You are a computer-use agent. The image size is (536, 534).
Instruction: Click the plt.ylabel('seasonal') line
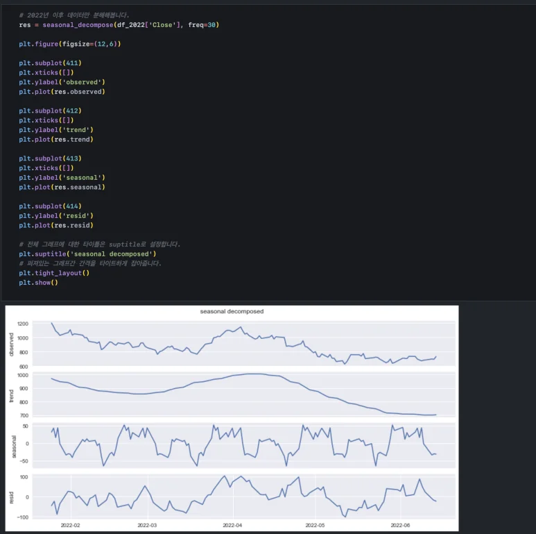[62, 178]
